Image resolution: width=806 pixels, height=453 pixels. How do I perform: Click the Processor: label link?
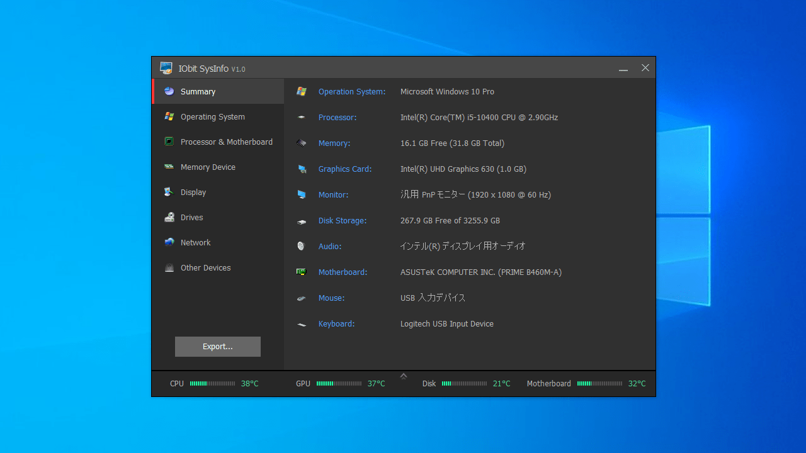click(x=338, y=117)
